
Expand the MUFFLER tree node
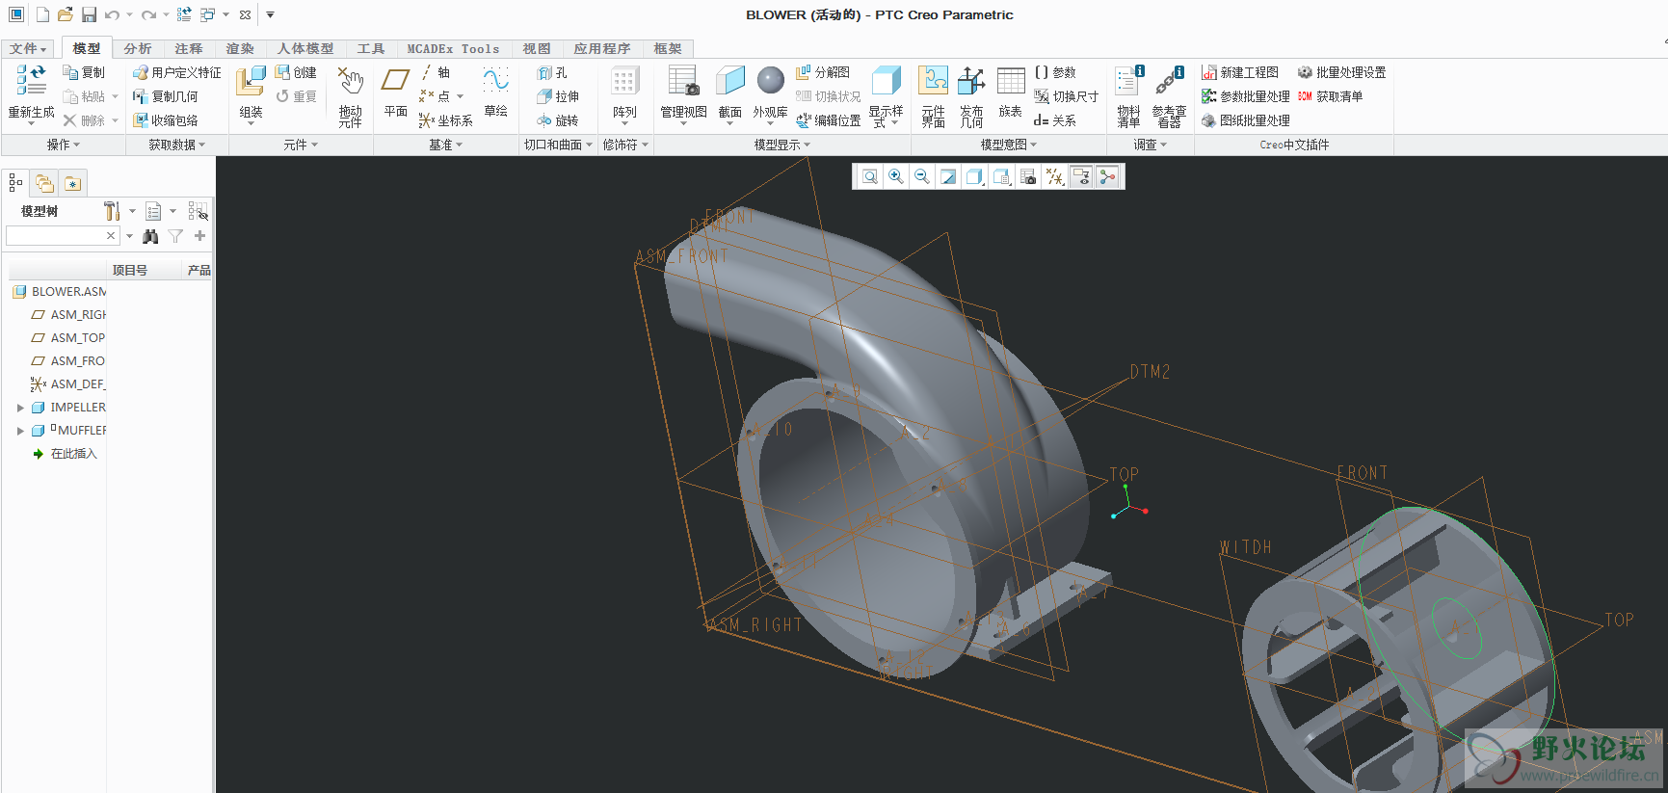click(x=20, y=431)
